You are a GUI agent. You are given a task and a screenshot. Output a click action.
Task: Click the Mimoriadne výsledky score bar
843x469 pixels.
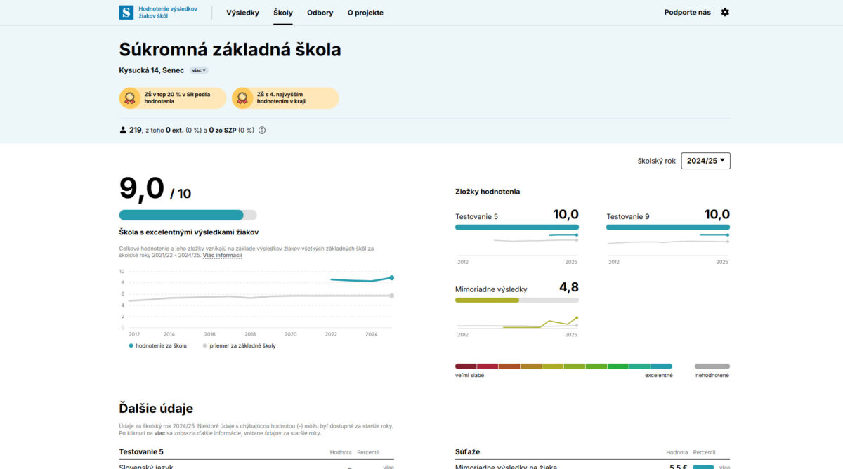tap(516, 300)
